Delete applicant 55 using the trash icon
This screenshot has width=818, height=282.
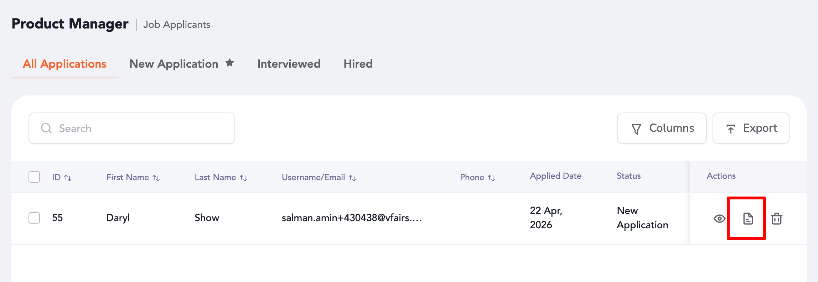776,219
